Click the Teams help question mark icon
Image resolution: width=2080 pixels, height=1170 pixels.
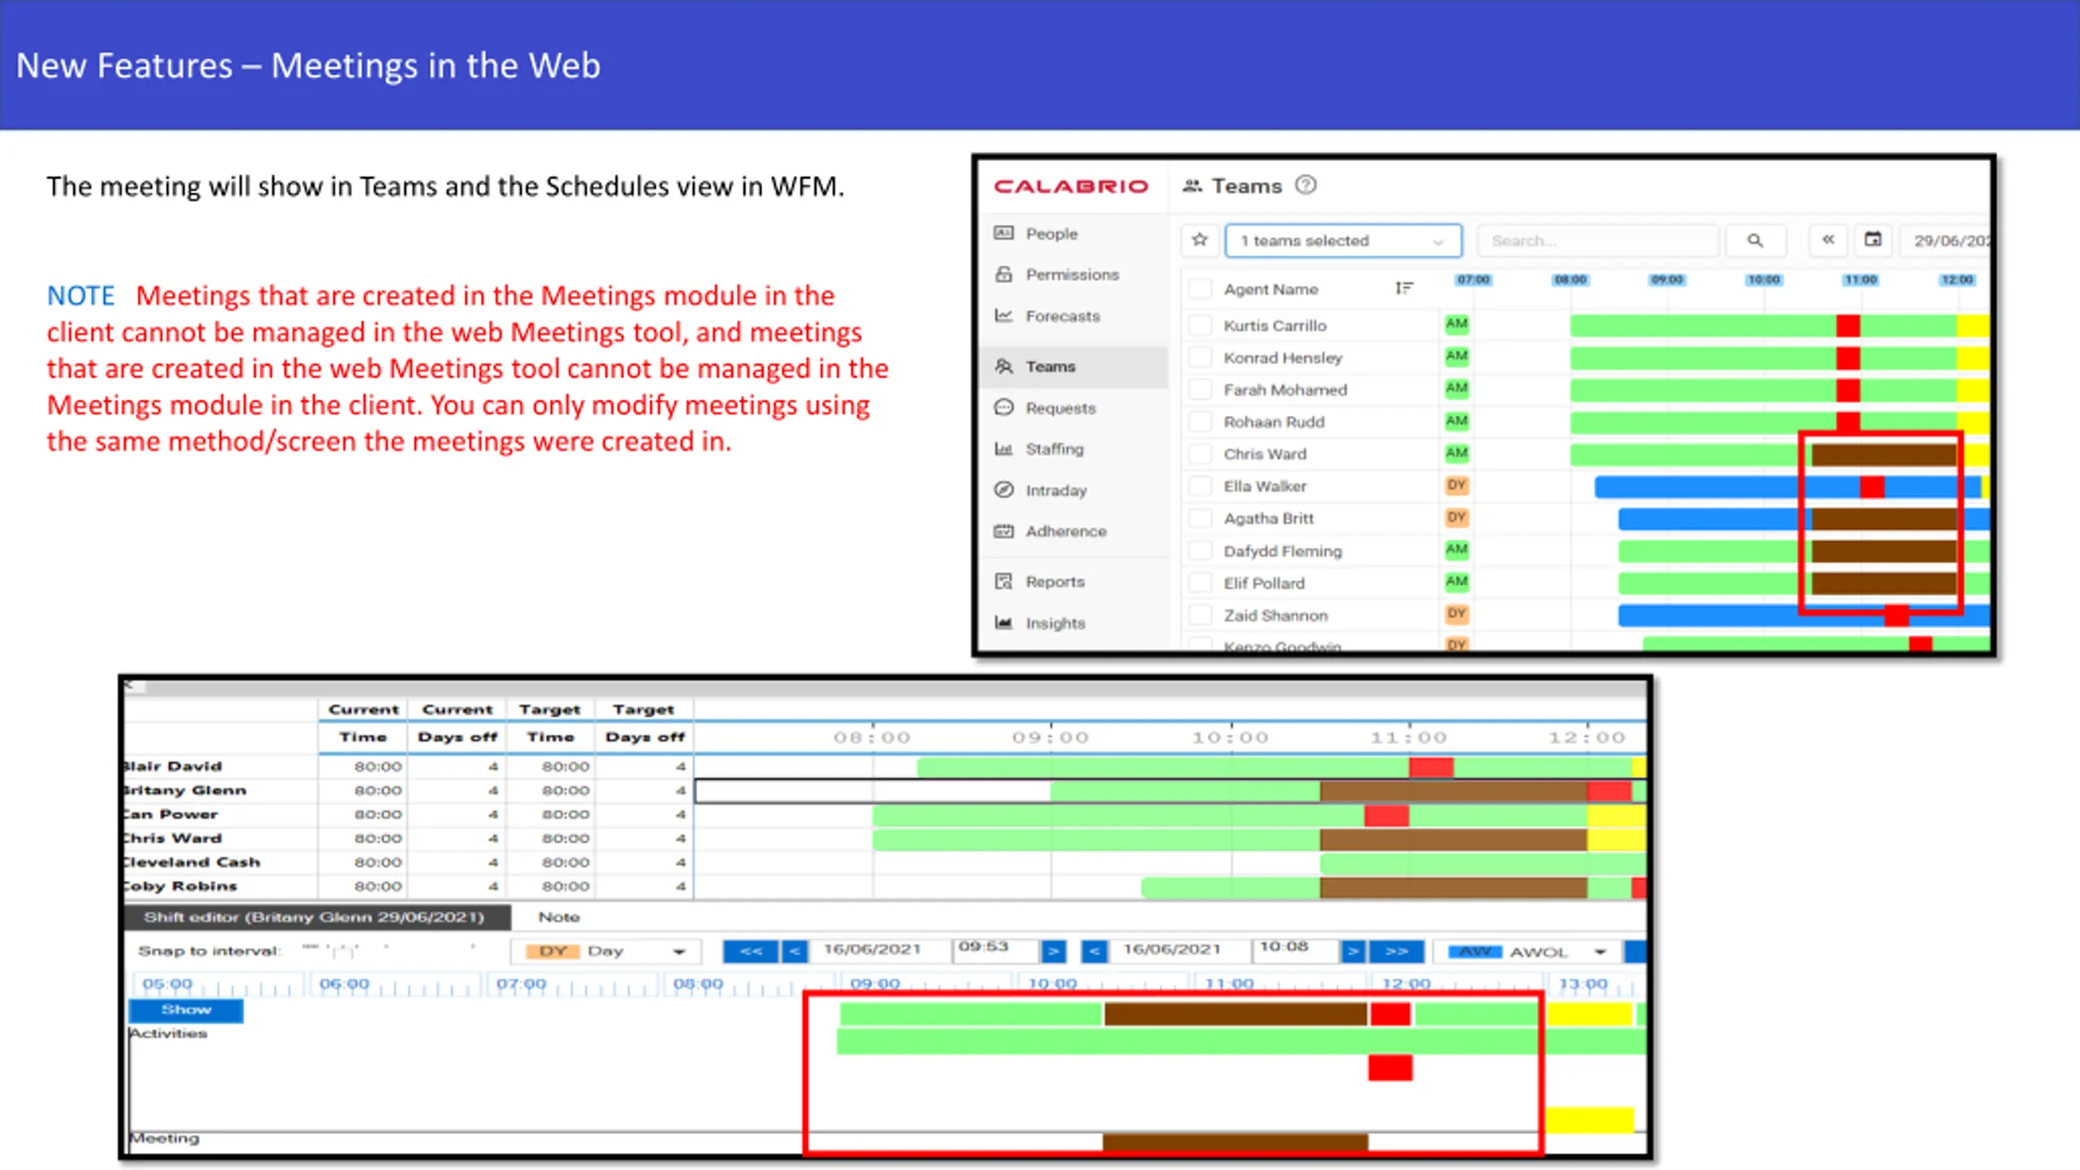1306,185
